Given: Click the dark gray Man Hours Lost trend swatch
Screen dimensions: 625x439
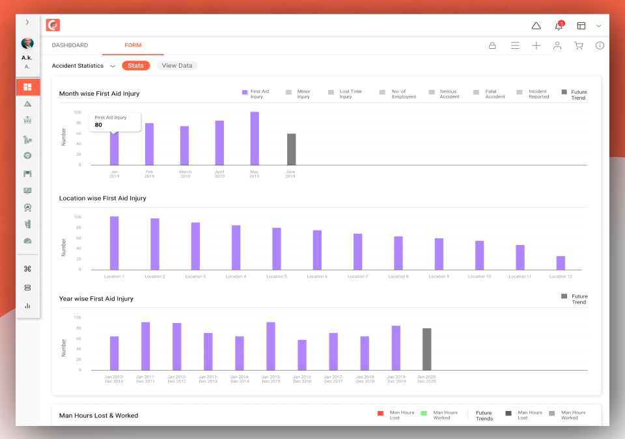Looking at the screenshot, I should tap(508, 414).
